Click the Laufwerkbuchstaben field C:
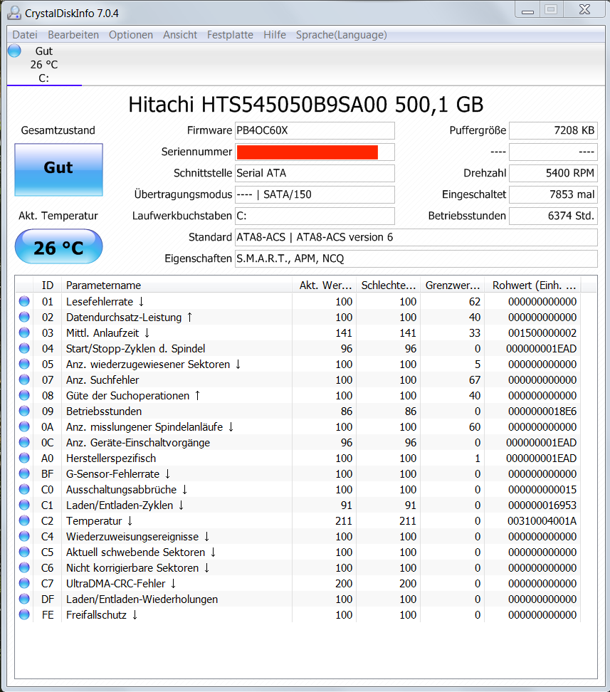 pos(315,216)
